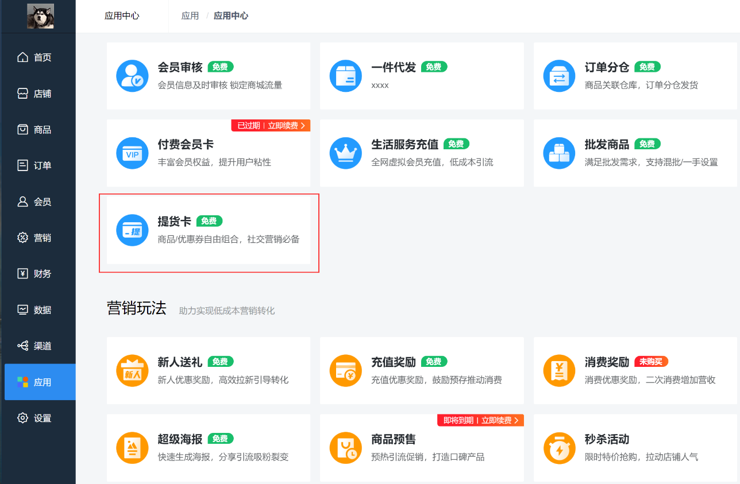Open the 提货卡 app icon
740x484 pixels.
132,230
